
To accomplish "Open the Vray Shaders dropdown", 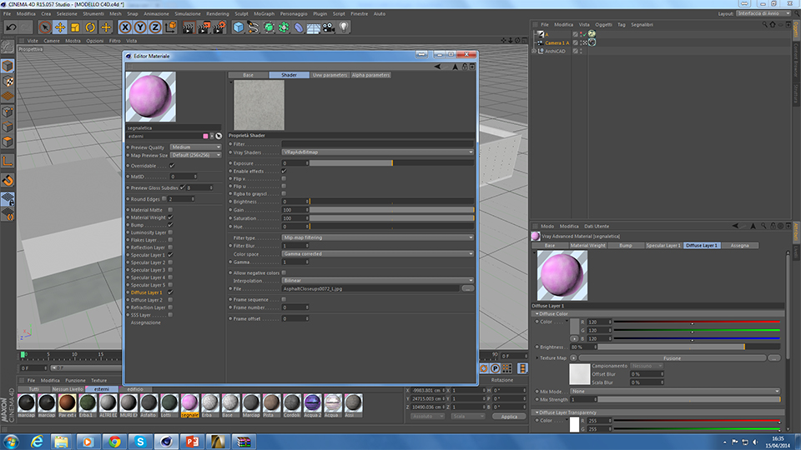I will [377, 152].
